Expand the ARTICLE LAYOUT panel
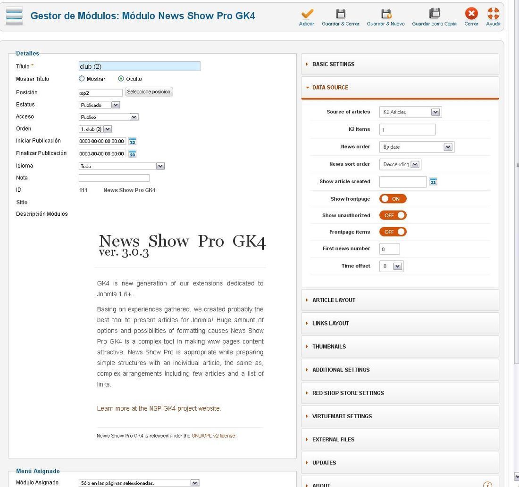The image size is (519, 487). point(400,300)
